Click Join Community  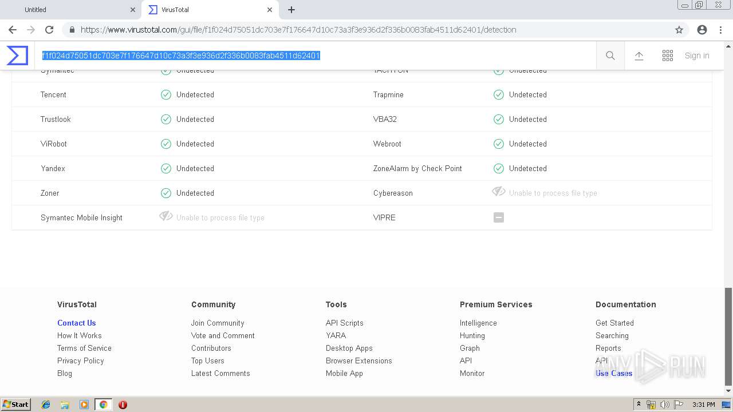pos(218,323)
